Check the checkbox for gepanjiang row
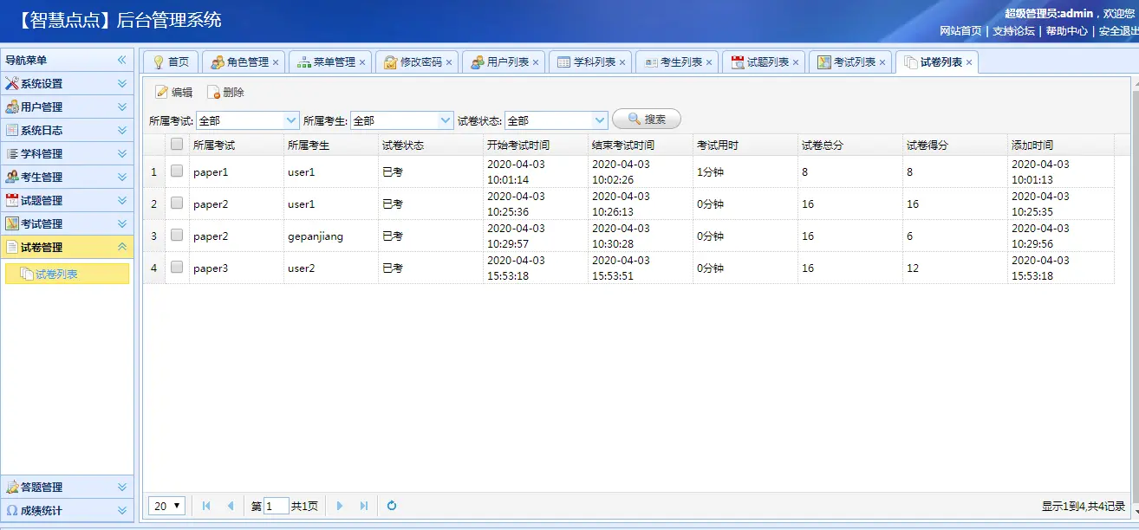 pyautogui.click(x=177, y=236)
